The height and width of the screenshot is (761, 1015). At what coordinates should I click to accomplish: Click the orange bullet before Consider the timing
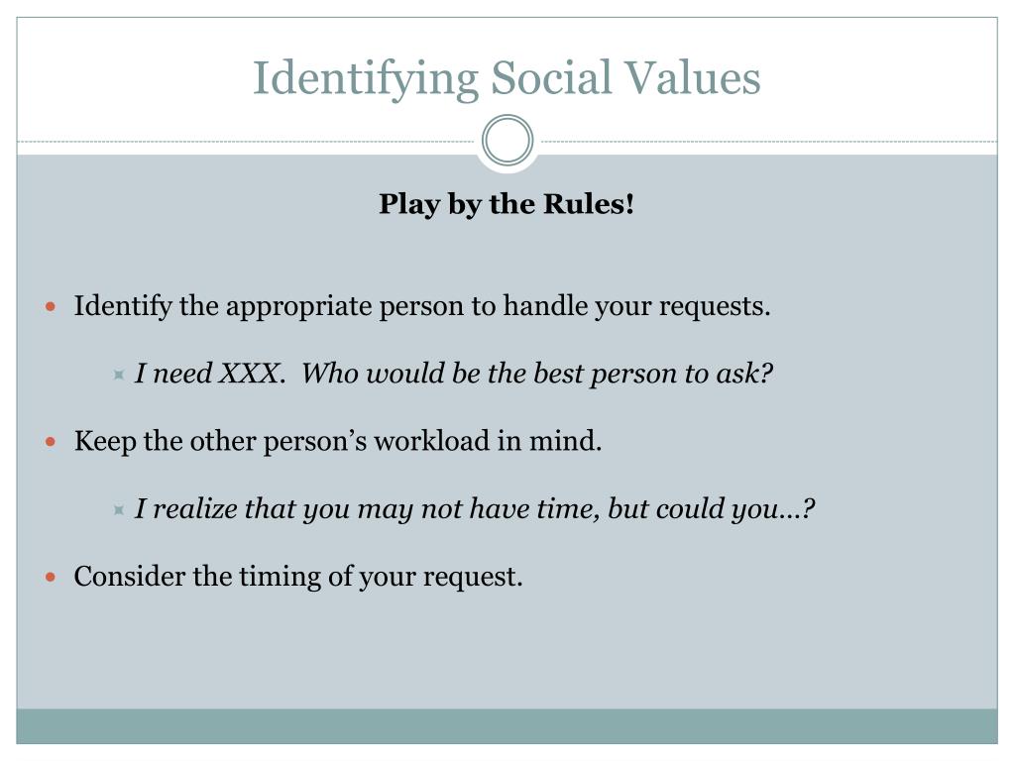(x=52, y=577)
